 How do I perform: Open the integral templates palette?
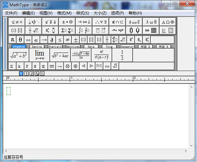(x=84, y=30)
